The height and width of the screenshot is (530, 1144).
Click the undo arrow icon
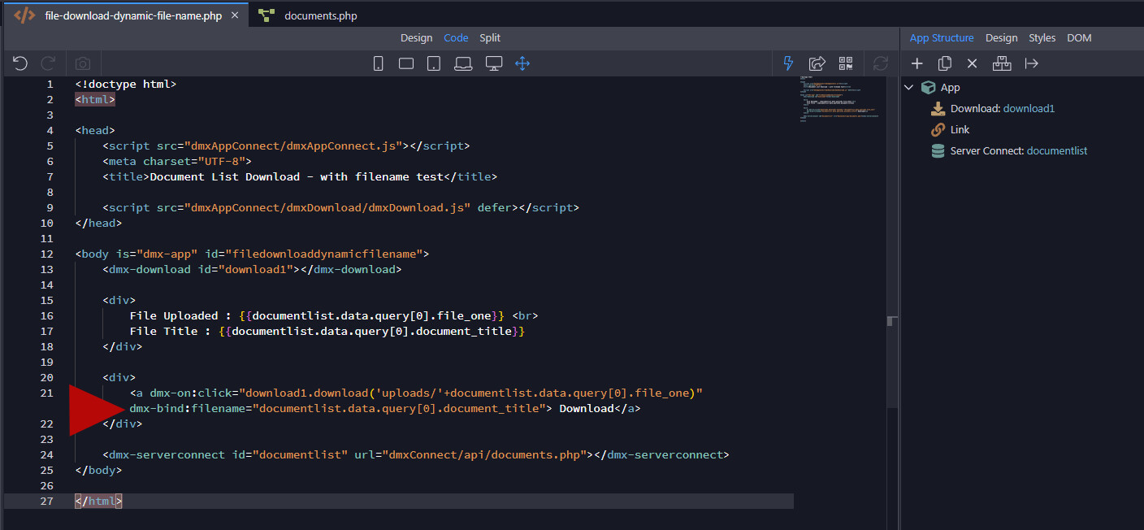20,63
